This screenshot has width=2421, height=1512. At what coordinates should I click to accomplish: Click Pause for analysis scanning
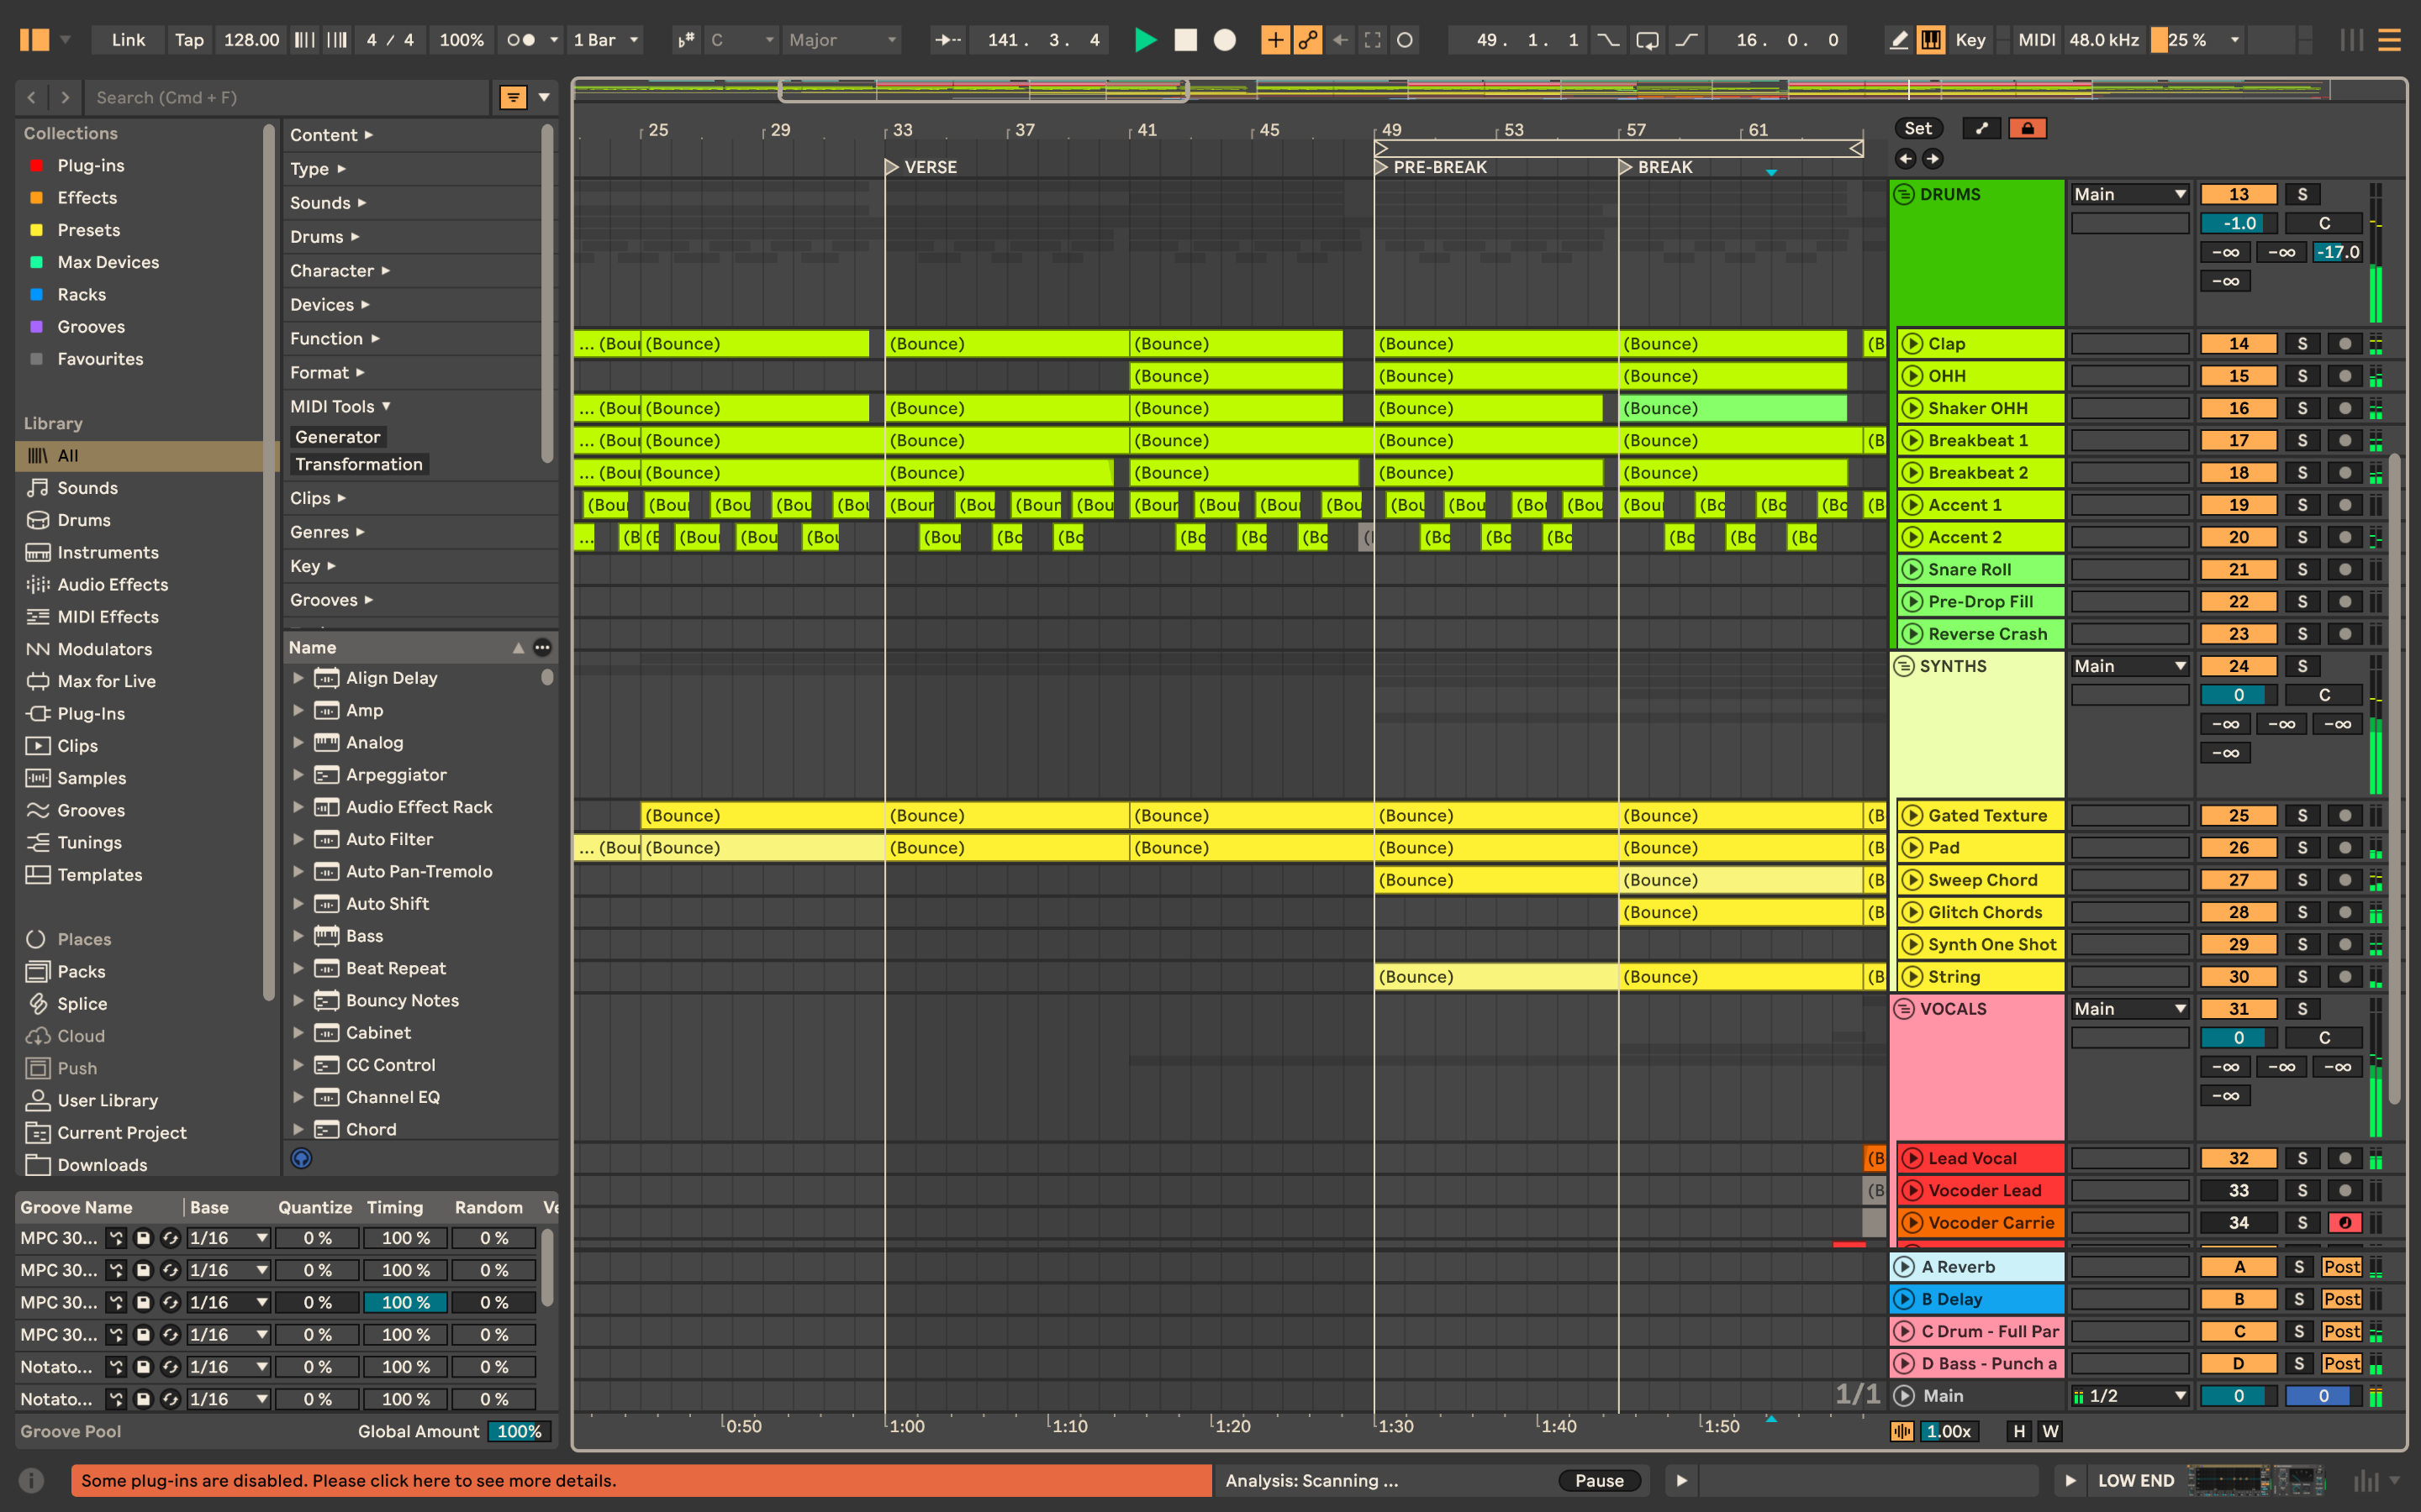point(1599,1480)
